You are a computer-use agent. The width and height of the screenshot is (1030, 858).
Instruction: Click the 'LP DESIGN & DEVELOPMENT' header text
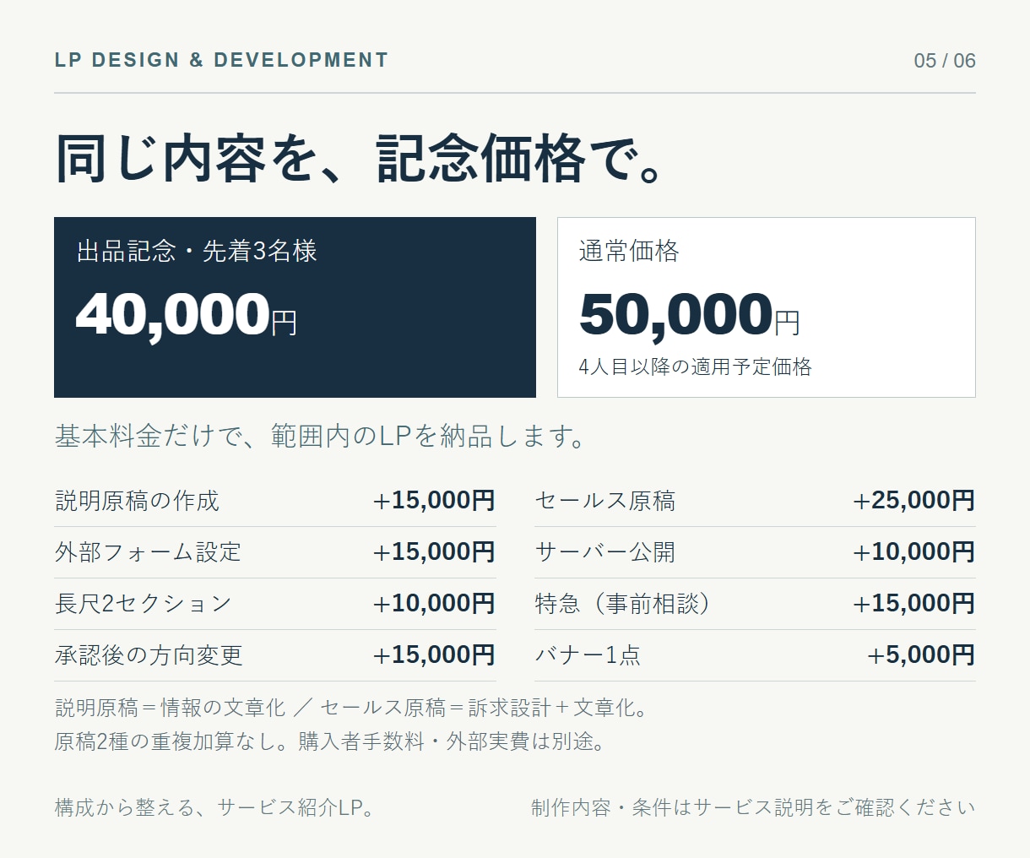click(x=221, y=60)
